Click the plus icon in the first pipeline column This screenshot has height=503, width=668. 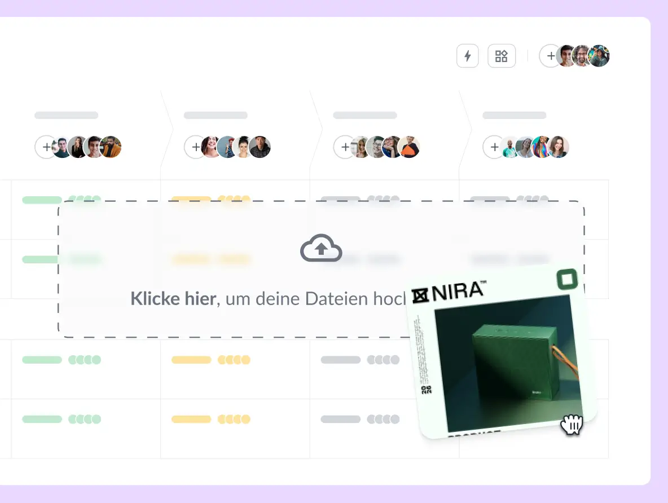pos(46,147)
